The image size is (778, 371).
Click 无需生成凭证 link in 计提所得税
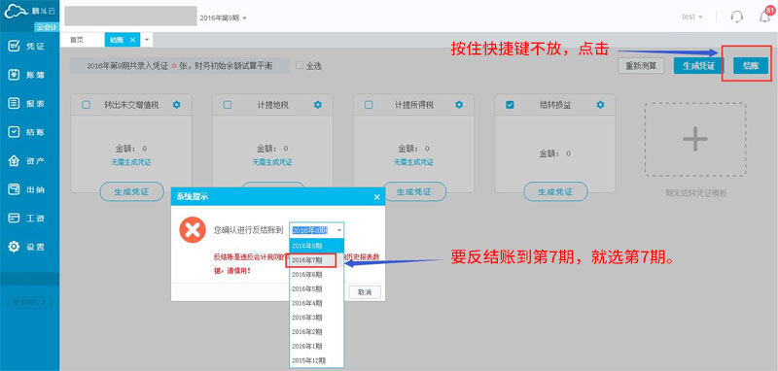414,162
